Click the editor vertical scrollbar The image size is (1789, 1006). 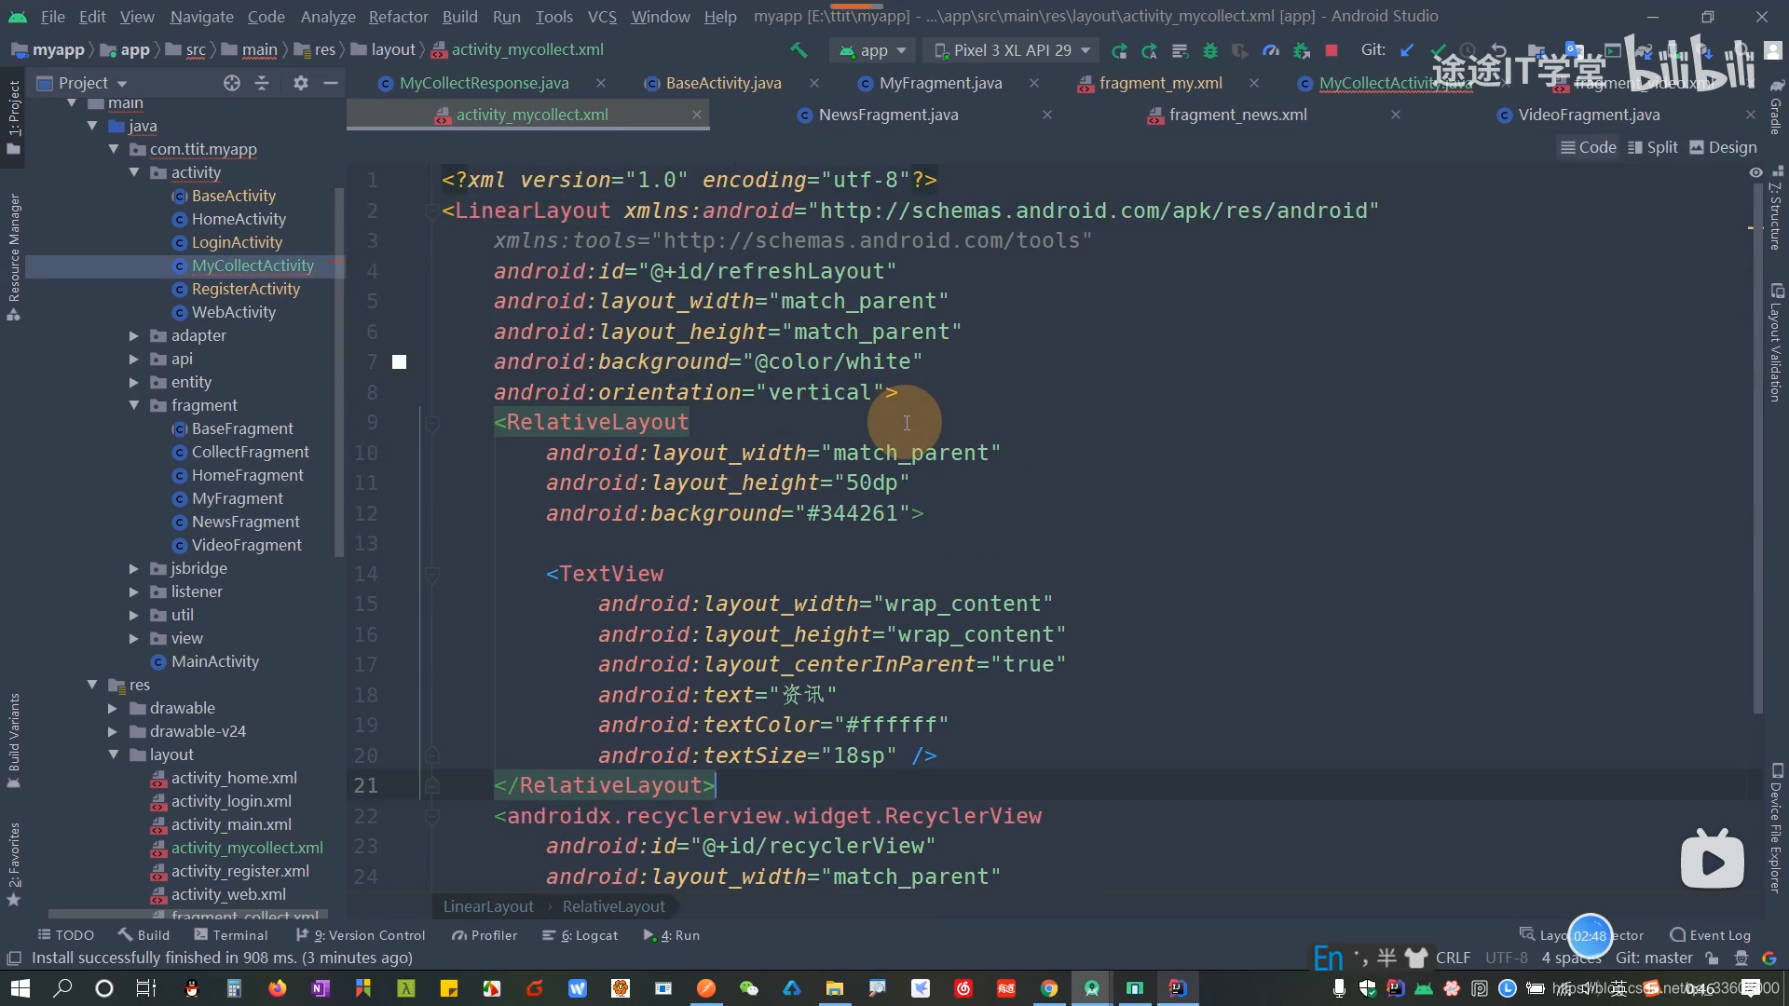tap(1757, 447)
